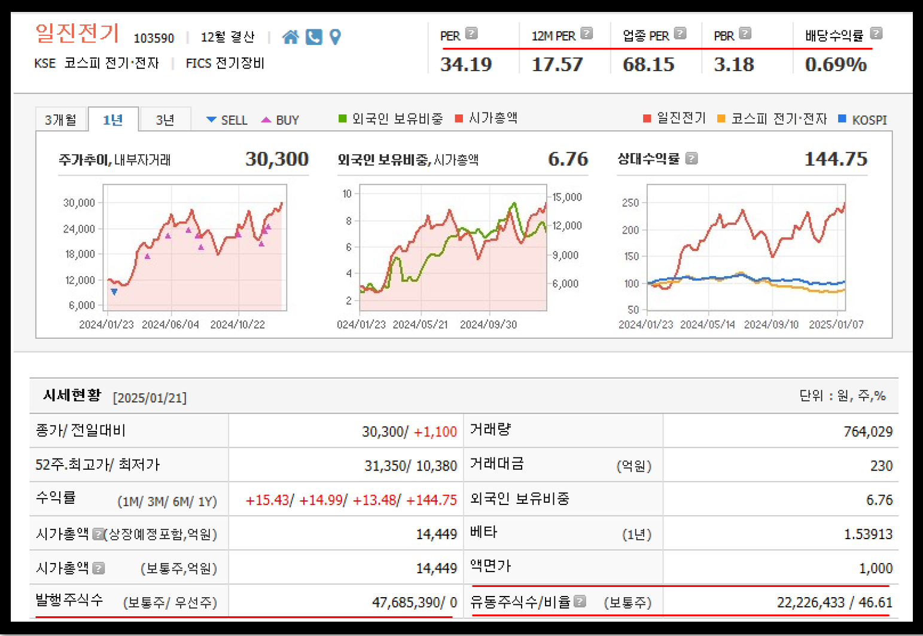The width and height of the screenshot is (923, 636).
Task: Click beta value 1.53913
Action: tap(868, 534)
